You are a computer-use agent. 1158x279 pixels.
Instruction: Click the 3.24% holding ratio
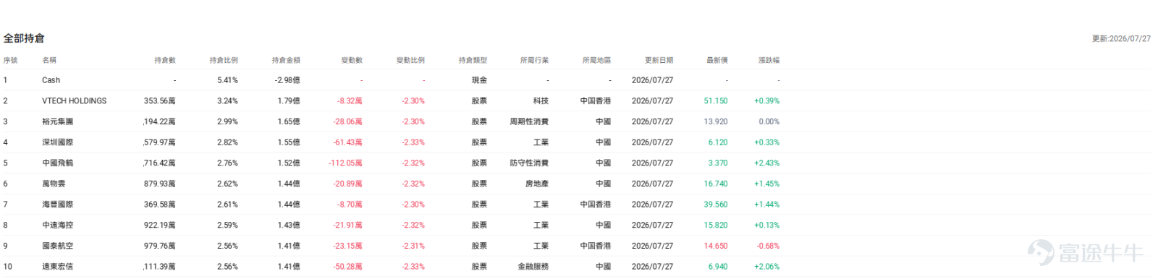227,101
